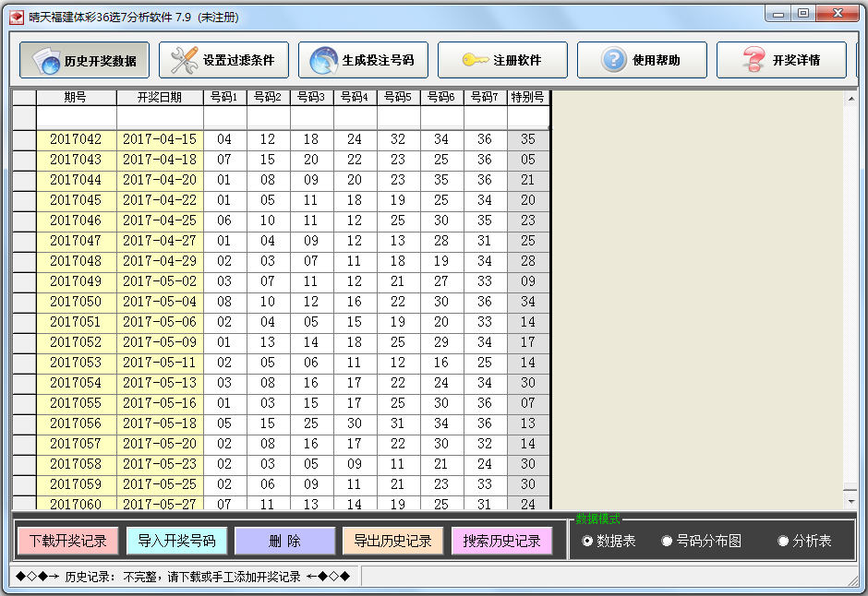
Task: Click the 号码4 column header
Action: [x=355, y=97]
